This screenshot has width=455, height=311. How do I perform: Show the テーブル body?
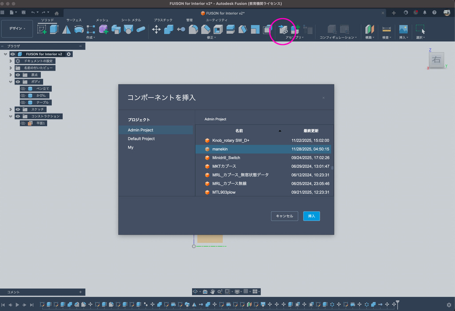point(23,102)
